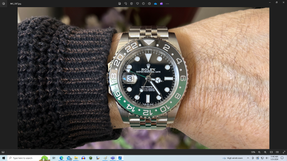This screenshot has width=287, height=161.
Task: Open Microsoft Edge from the taskbar
Action: click(x=61, y=158)
